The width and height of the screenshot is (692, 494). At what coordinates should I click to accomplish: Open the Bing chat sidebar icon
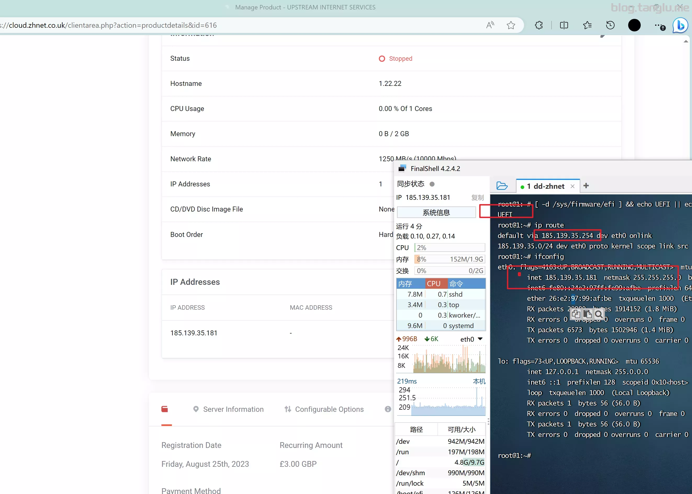(x=680, y=25)
